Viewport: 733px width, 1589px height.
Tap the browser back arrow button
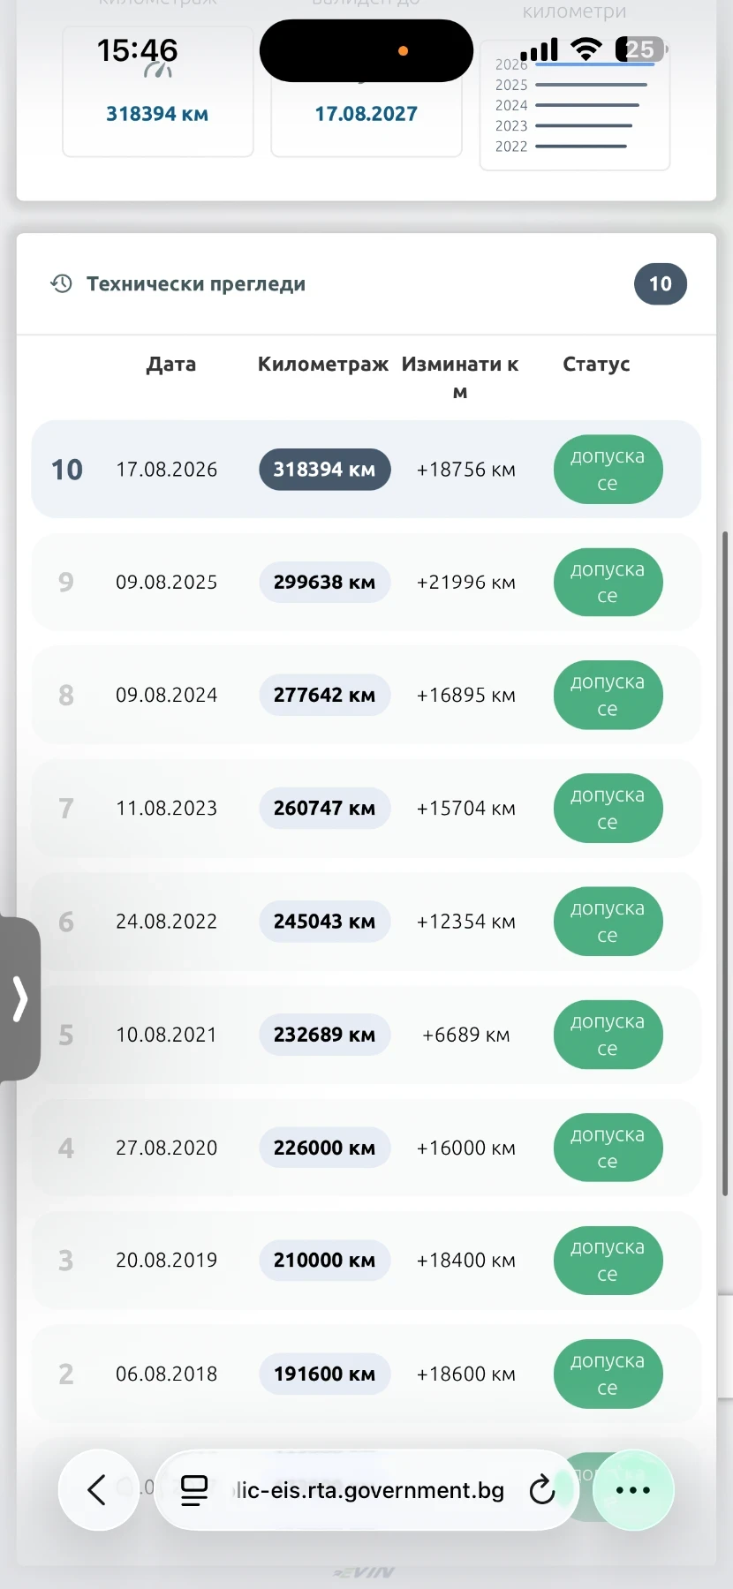pos(98,1490)
